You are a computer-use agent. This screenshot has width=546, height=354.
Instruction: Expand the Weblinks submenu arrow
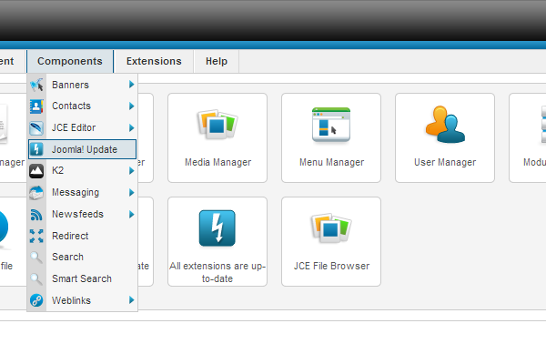tap(131, 300)
